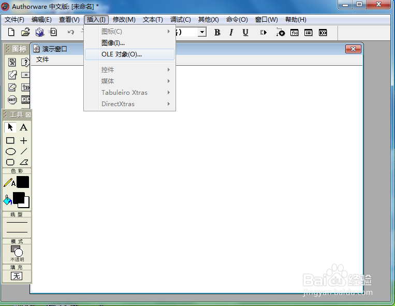The image size is (395, 306).
Task: Expand the Media 媒体 submenu
Action: (129, 81)
